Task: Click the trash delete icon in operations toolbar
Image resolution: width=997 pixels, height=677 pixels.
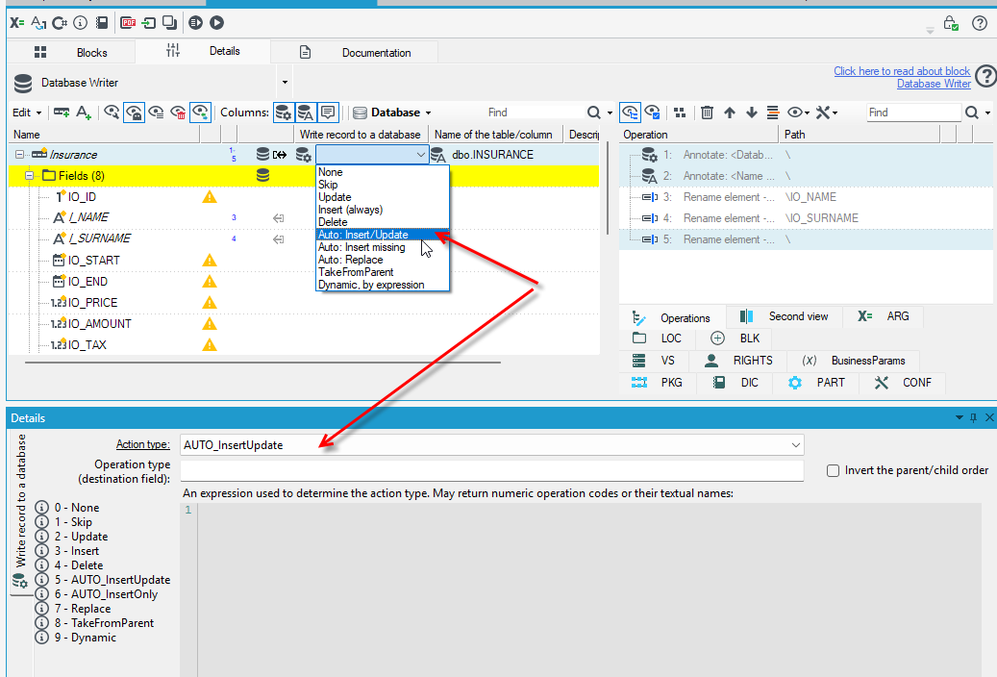Action: (707, 113)
